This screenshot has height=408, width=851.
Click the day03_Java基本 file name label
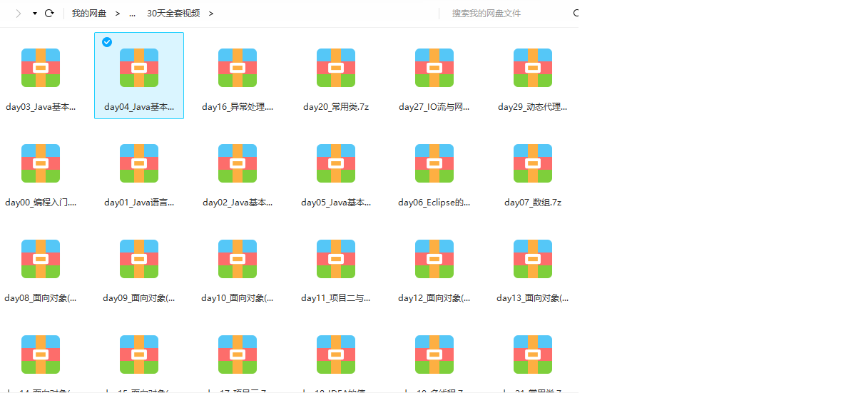(41, 107)
